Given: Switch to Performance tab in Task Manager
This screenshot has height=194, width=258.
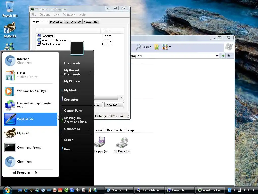Looking at the screenshot, I should tap(73, 22).
